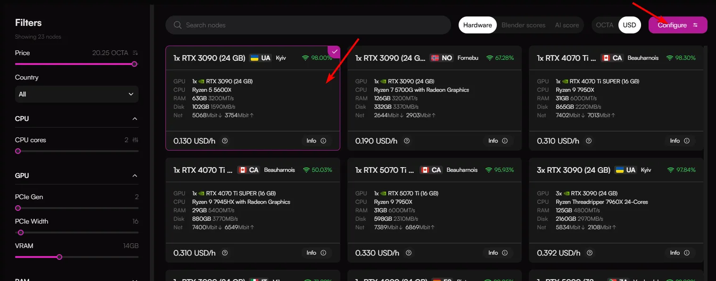Uncheck the selected RTX 3090 Kyiv node
Screen dimensions: 716x281
(x=334, y=51)
